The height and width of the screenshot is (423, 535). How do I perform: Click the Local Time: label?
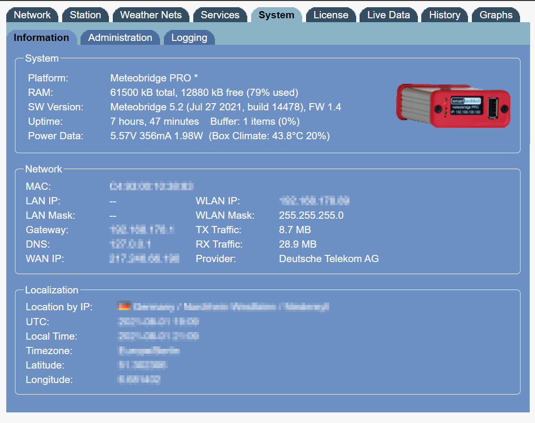[52, 336]
